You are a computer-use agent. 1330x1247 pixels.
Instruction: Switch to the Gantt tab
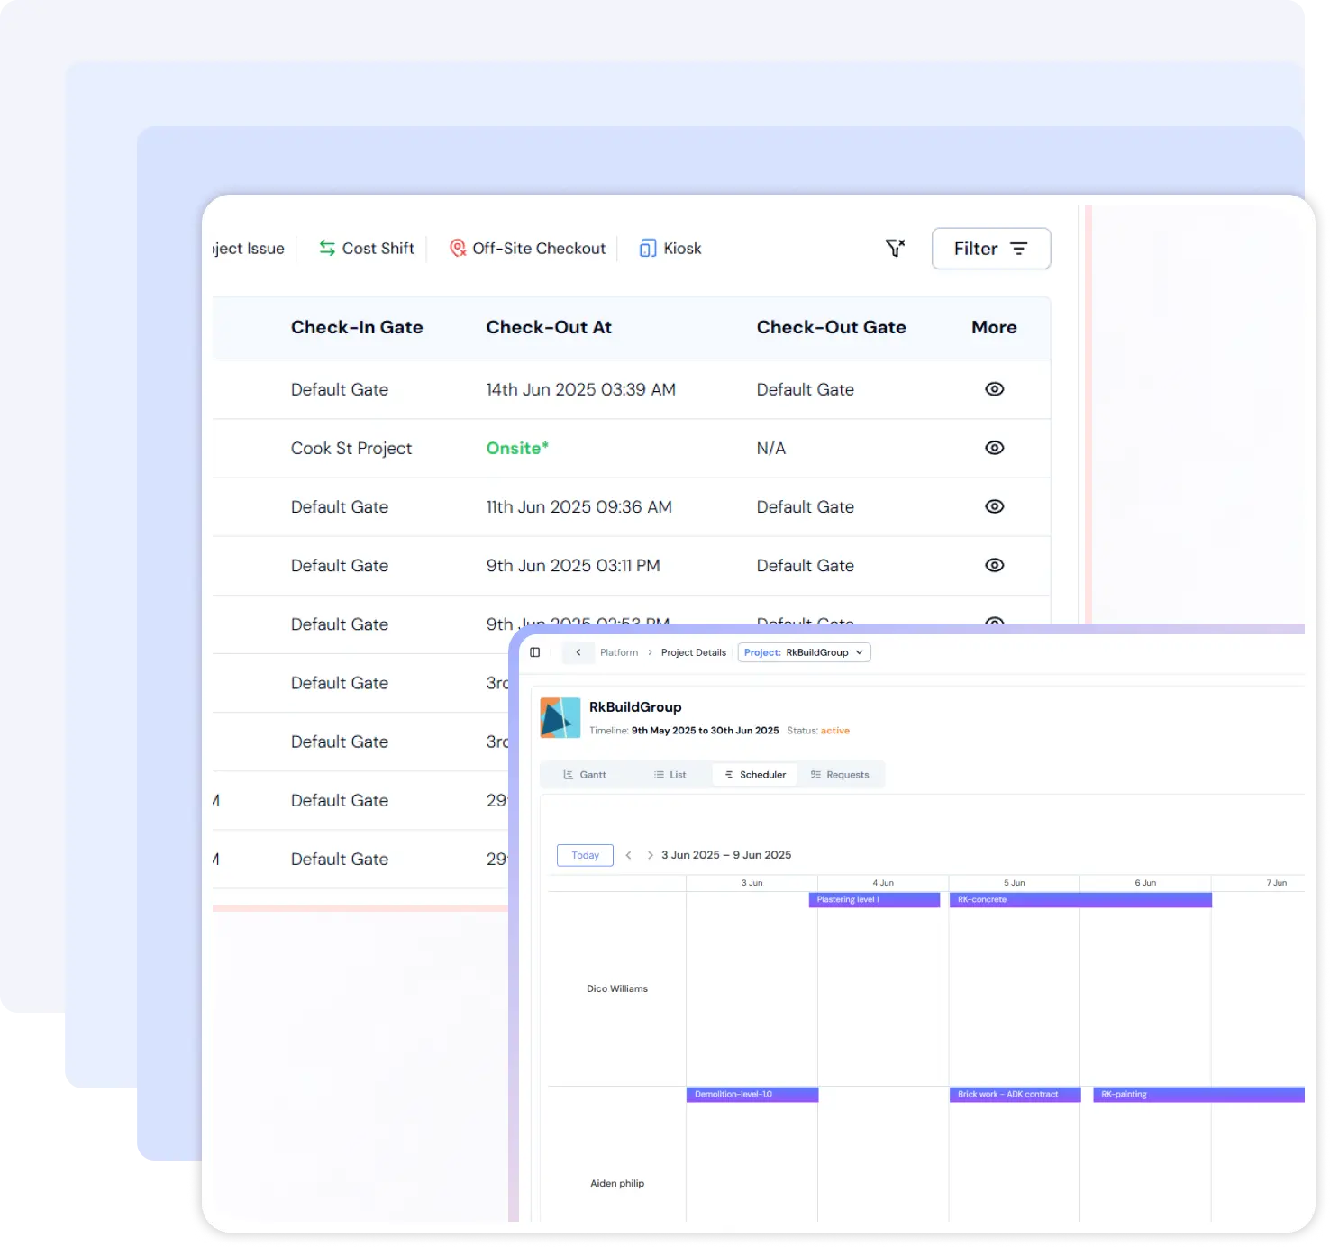click(x=584, y=775)
